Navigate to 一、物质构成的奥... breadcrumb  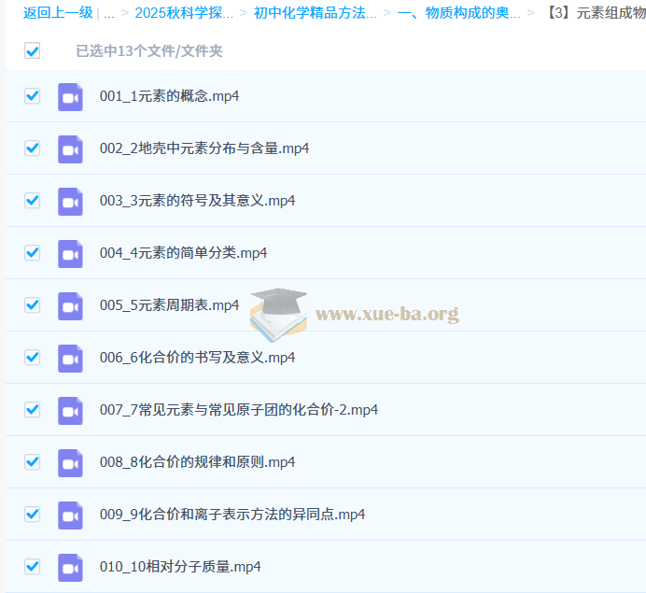(458, 13)
